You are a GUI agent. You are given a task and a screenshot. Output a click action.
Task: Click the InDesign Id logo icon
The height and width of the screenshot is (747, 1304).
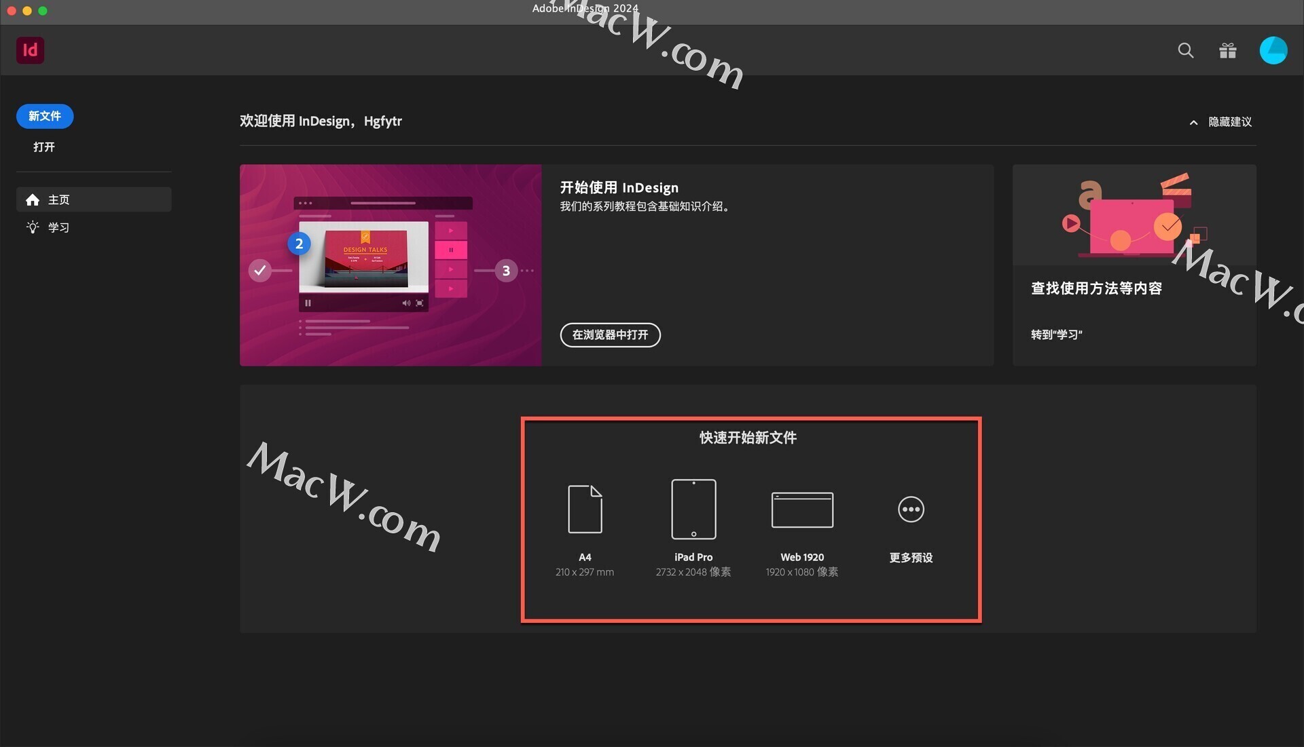pyautogui.click(x=30, y=50)
